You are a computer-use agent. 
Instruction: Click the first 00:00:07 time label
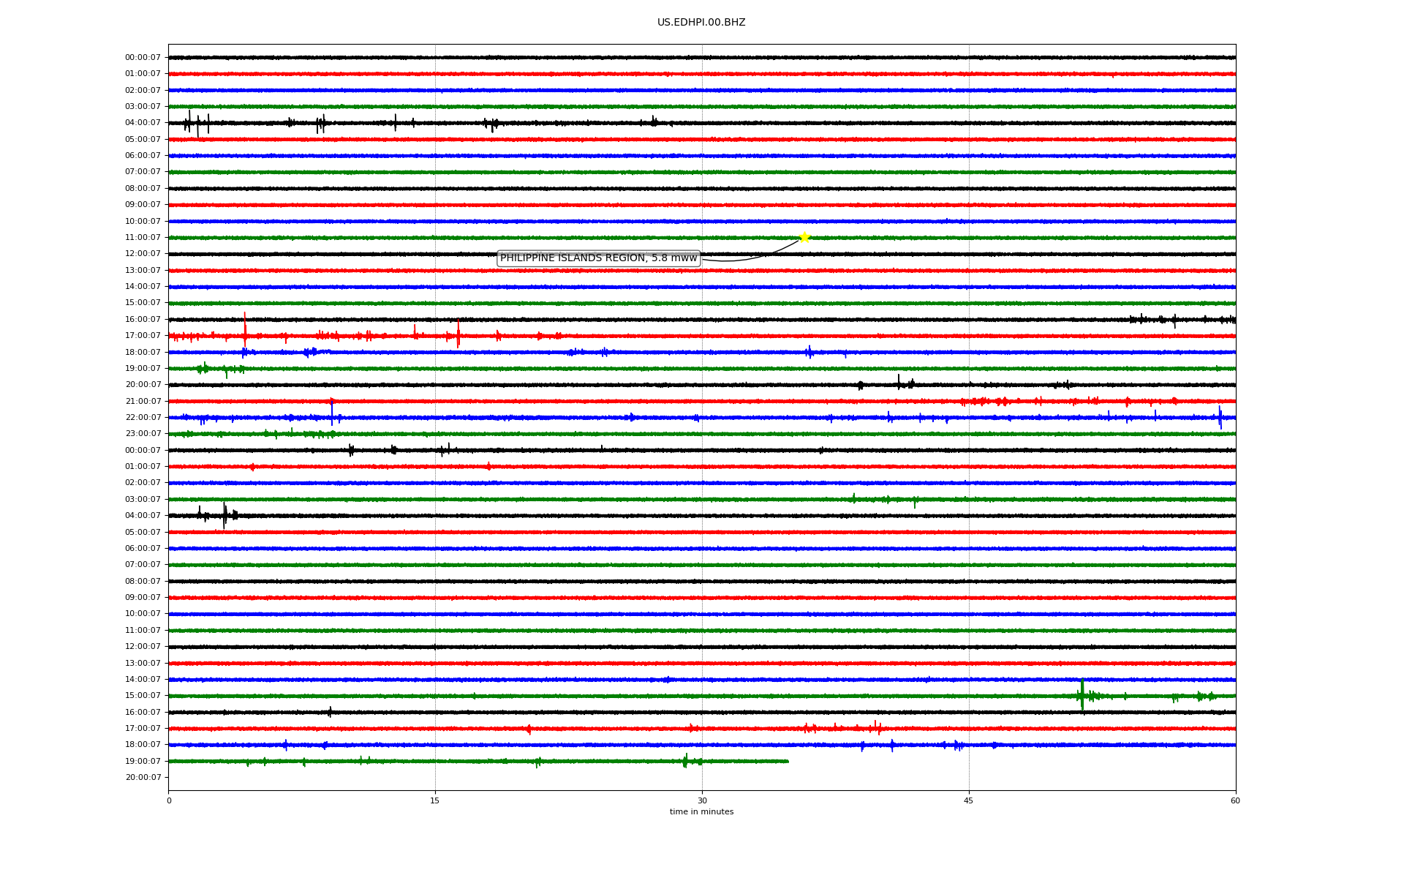coord(143,58)
